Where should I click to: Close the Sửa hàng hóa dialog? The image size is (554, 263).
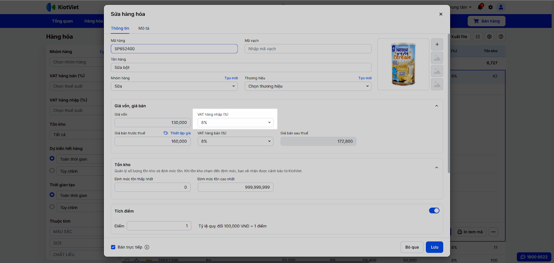tap(441, 14)
